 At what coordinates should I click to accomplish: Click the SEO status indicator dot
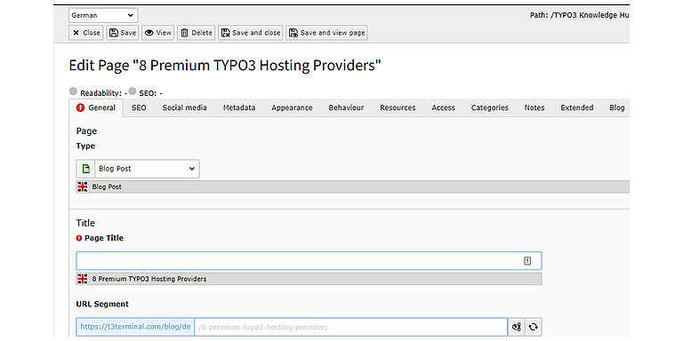(x=133, y=91)
